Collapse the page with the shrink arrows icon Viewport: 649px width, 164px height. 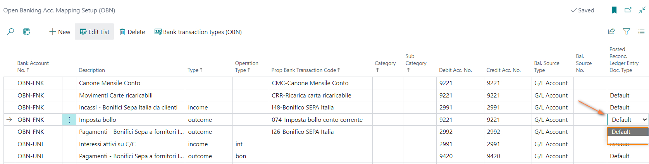642,10
